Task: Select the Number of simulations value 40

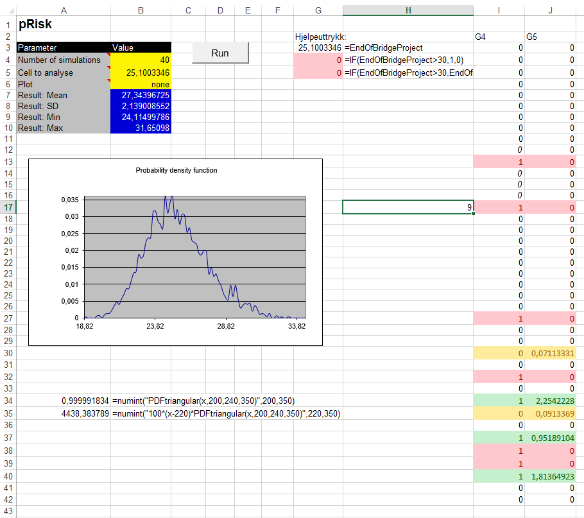Action: (x=141, y=60)
